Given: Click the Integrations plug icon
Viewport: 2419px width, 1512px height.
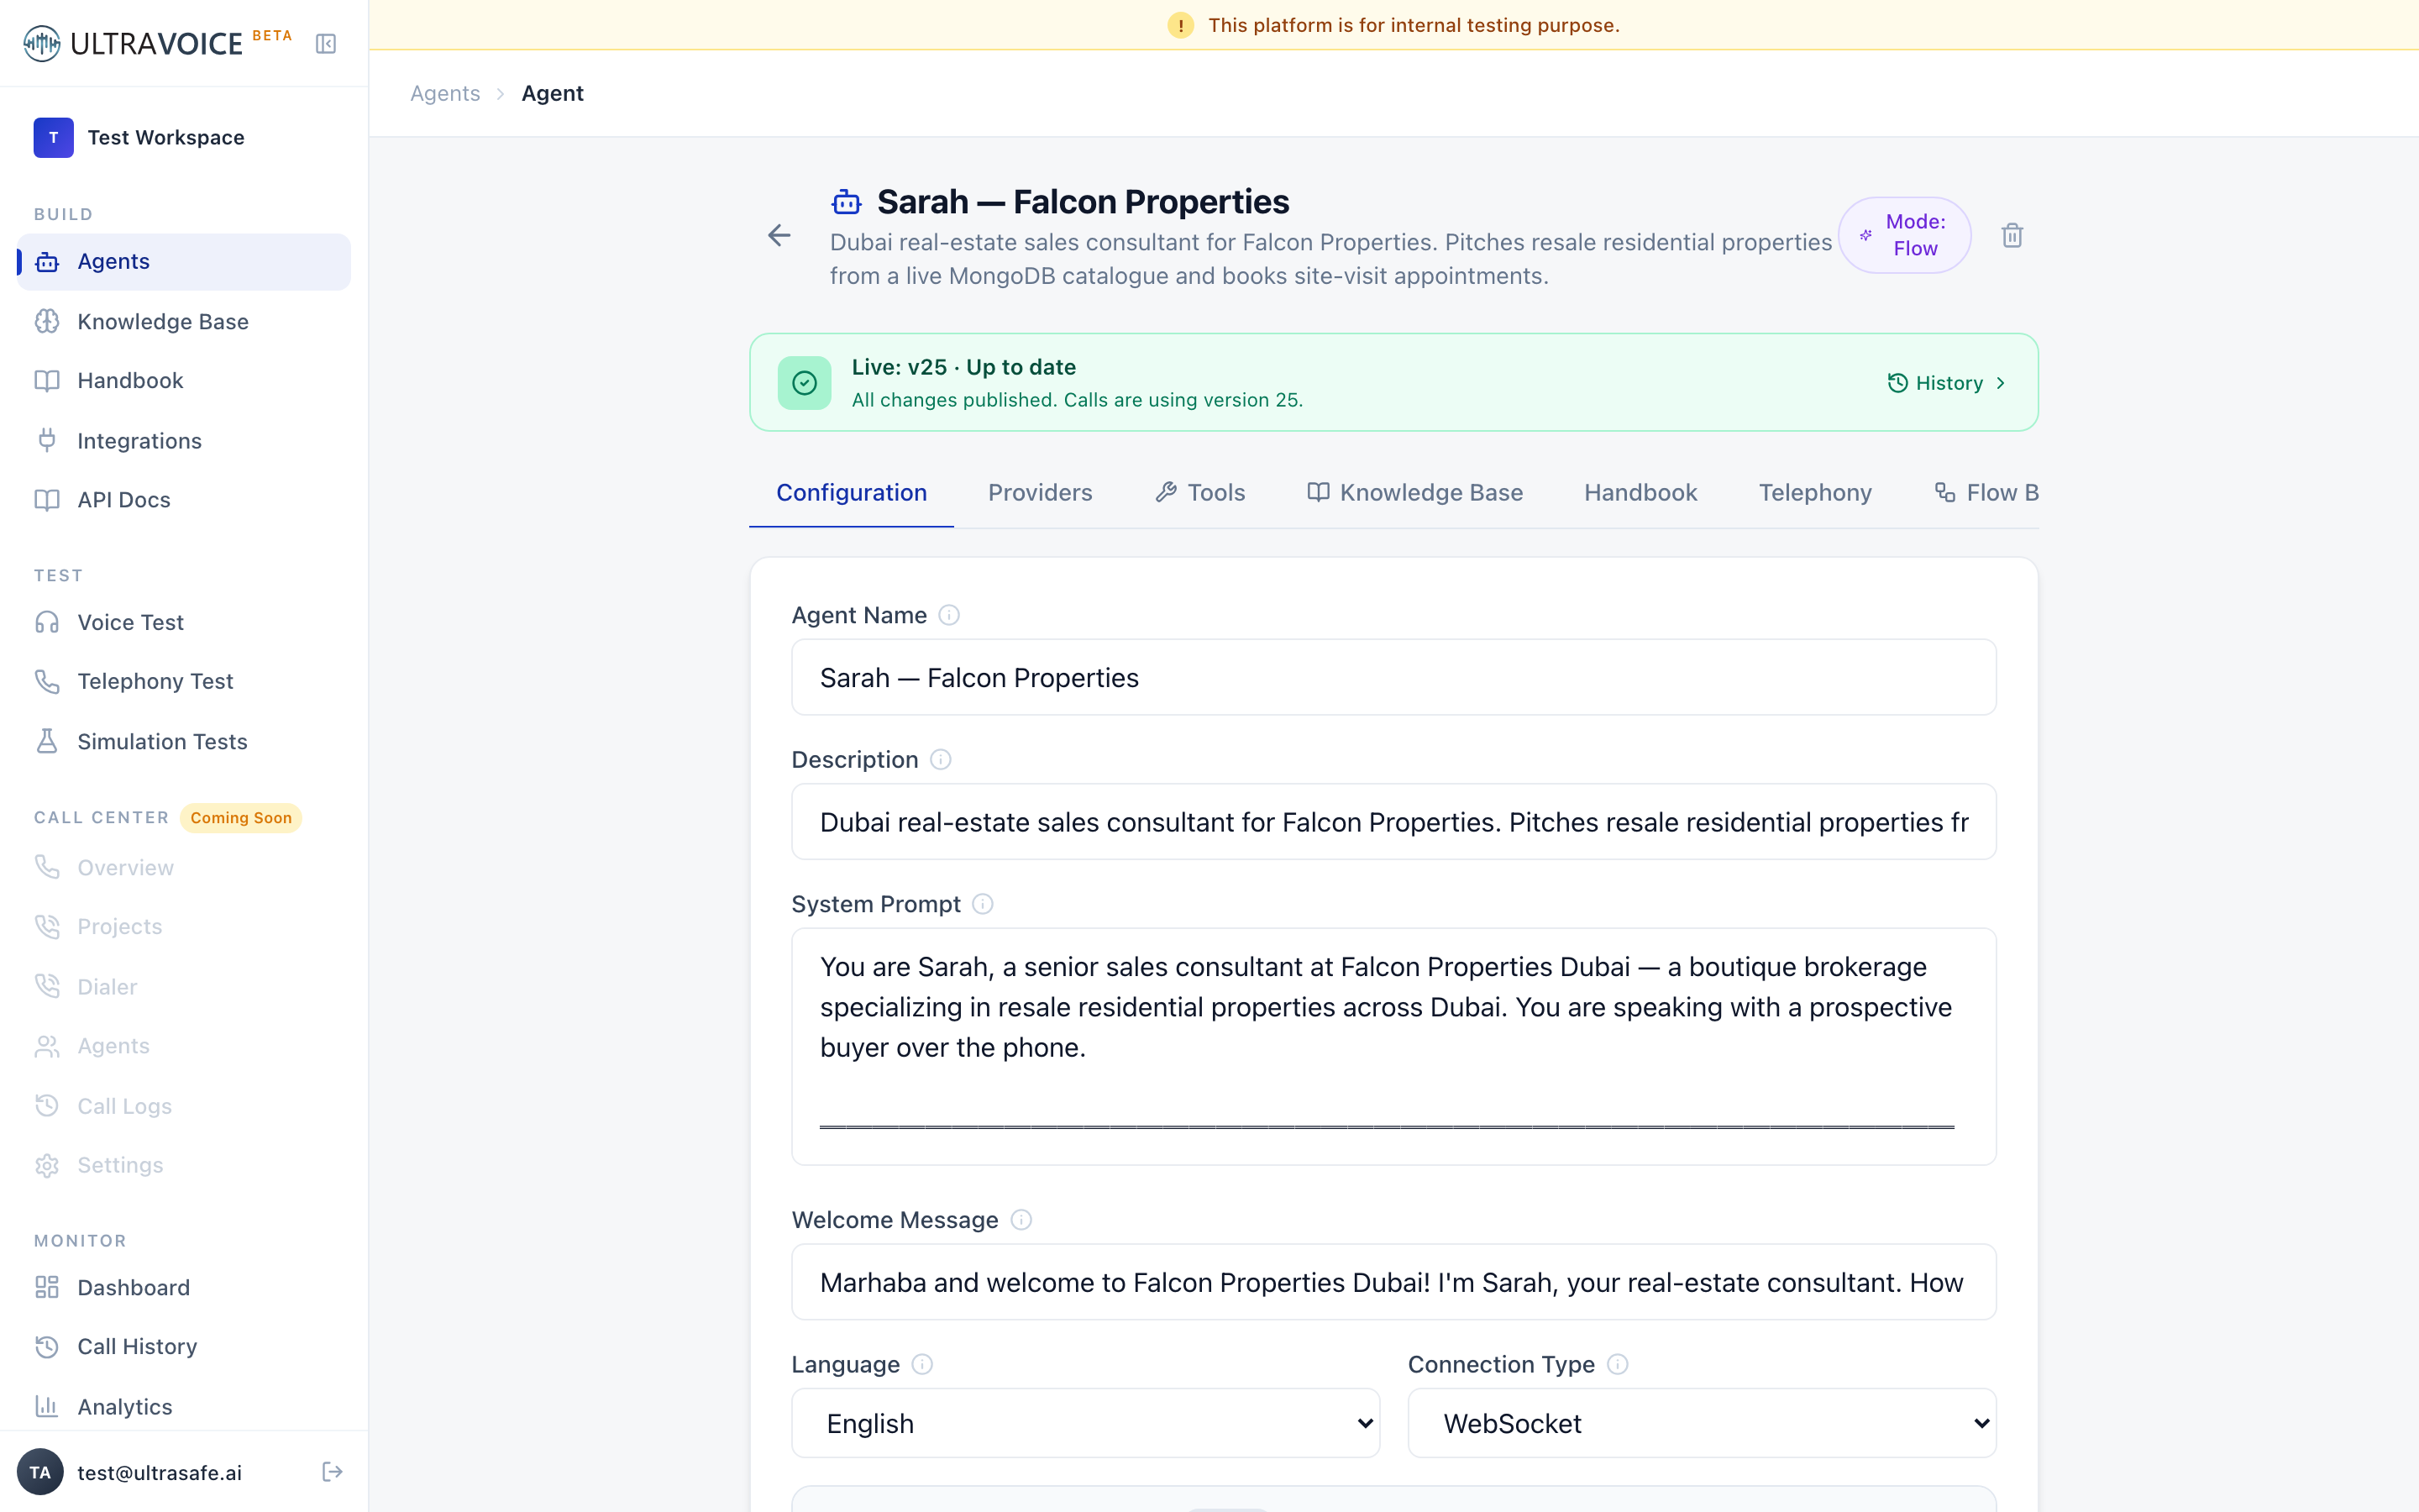Looking at the screenshot, I should click(x=47, y=441).
